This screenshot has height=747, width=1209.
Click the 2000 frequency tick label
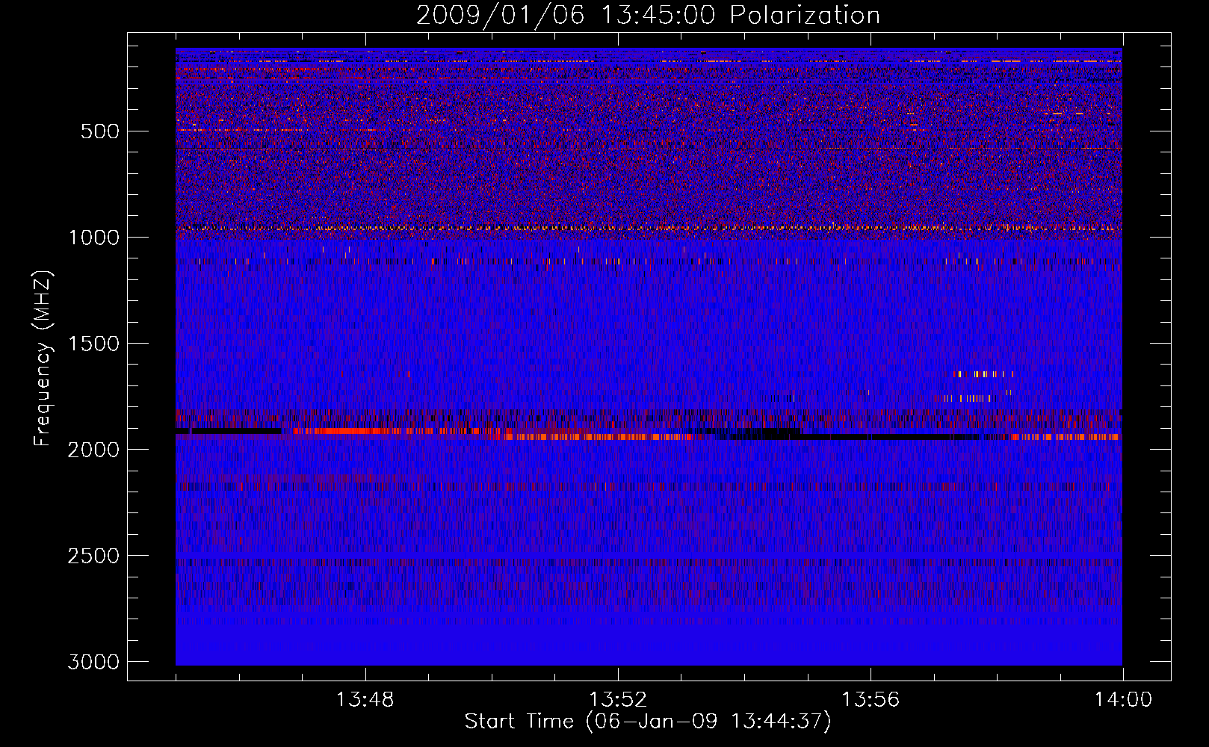[93, 450]
